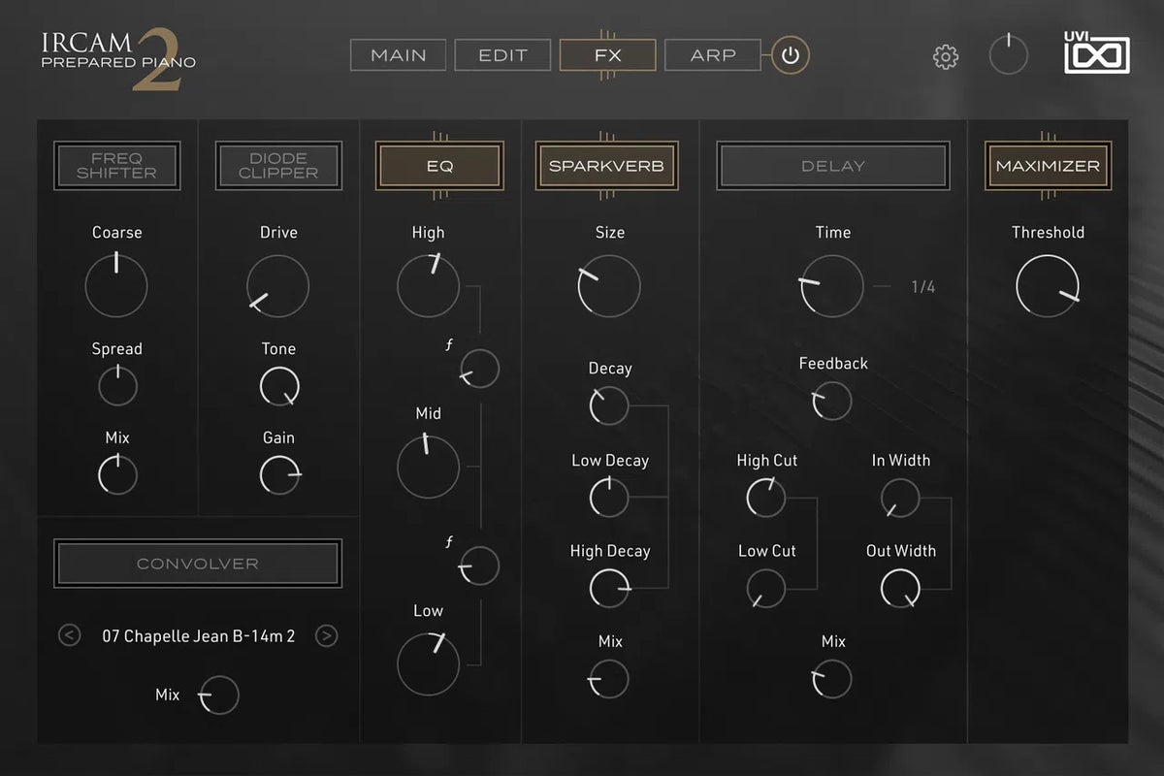Enable the Freq Shifter module
The image size is (1164, 776).
click(x=116, y=165)
